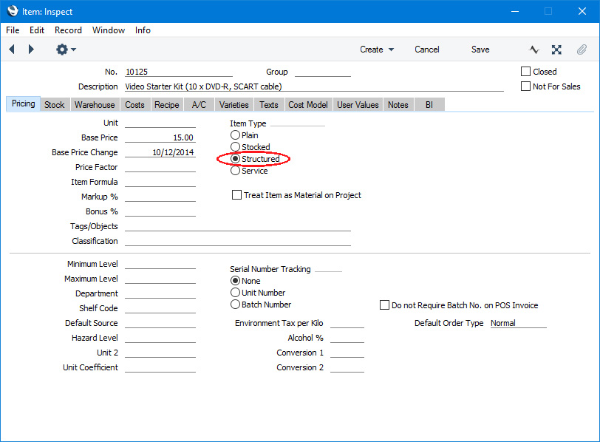Switch to the A/C tab
The width and height of the screenshot is (600, 442).
point(199,105)
